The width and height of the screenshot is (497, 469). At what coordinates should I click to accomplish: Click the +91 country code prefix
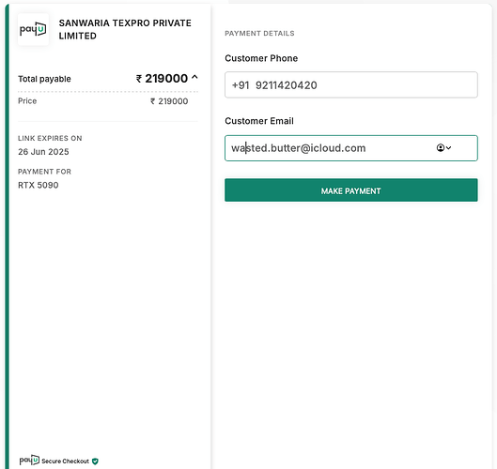click(241, 85)
